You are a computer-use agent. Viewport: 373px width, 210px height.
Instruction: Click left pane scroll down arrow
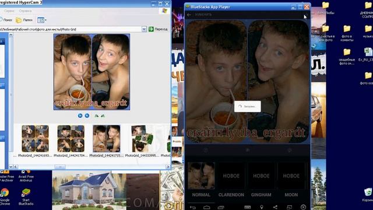(x=11, y=167)
